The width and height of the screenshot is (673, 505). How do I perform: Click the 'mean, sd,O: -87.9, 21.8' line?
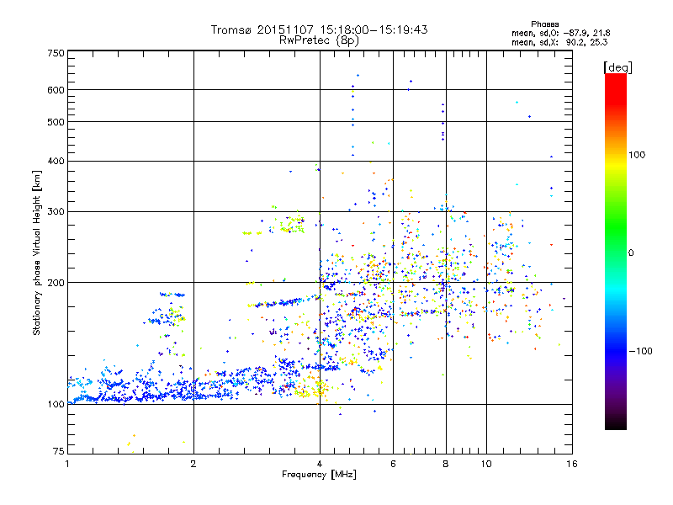pyautogui.click(x=560, y=33)
